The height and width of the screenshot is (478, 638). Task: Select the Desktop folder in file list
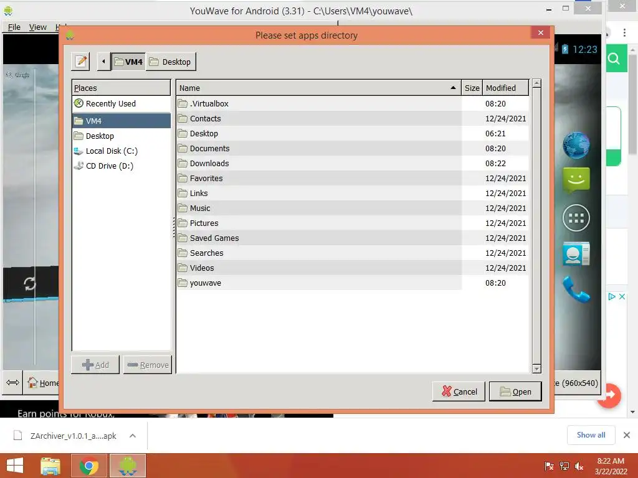353,133
